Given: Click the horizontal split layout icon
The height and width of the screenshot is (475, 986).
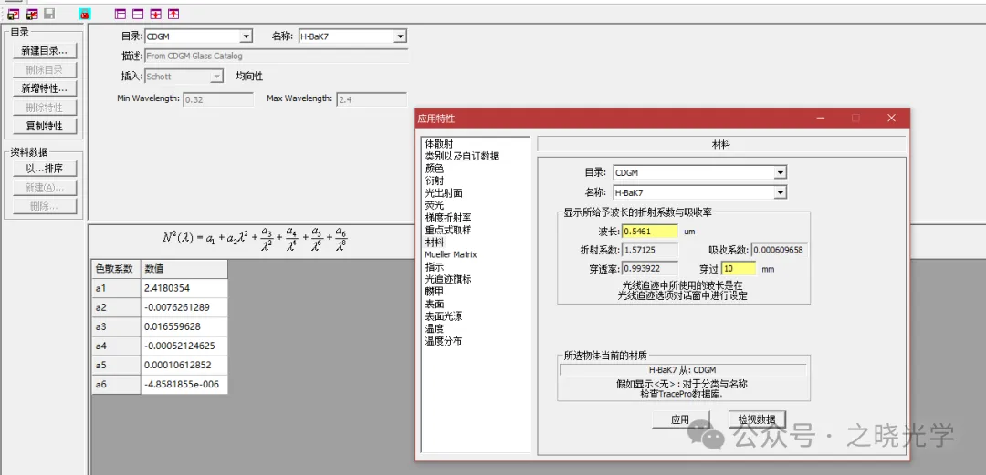Looking at the screenshot, I should pyautogui.click(x=138, y=14).
